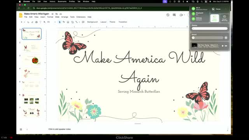
Task: Choose the select cursor tool
Action: [60, 22]
